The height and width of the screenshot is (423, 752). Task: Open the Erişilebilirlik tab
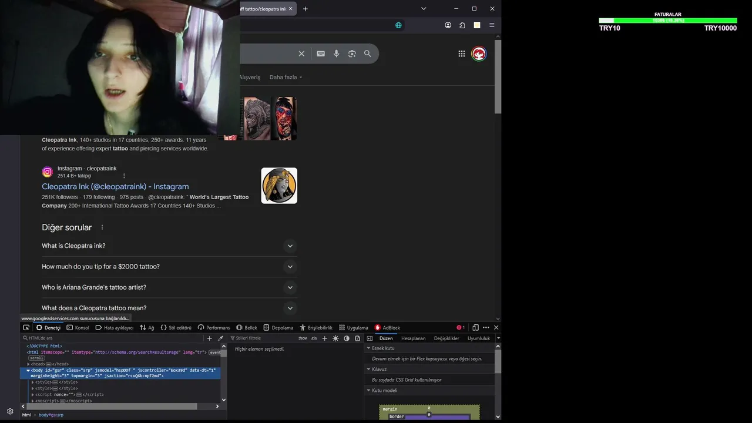[315, 328]
